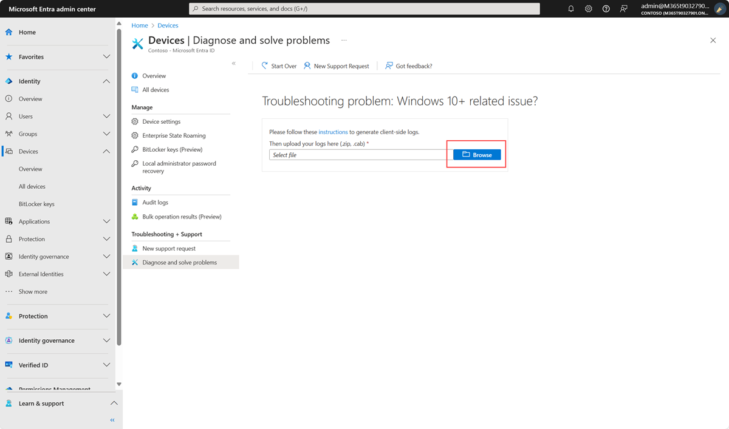Click Got feedback? in toolbar
This screenshot has height=429, width=729.
coord(409,66)
